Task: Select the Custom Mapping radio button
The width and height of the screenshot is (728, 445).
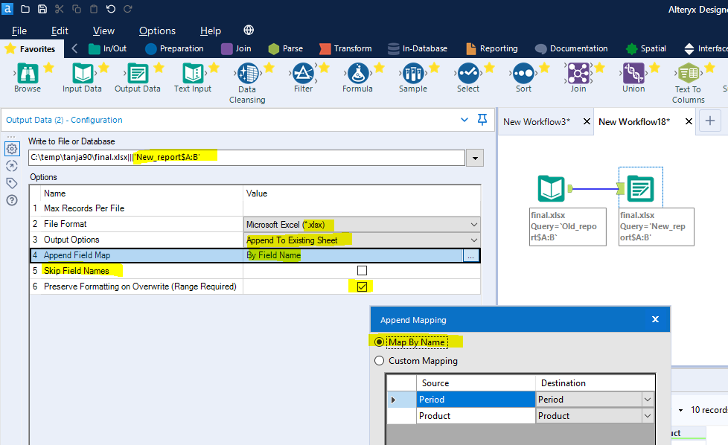Action: (x=380, y=361)
